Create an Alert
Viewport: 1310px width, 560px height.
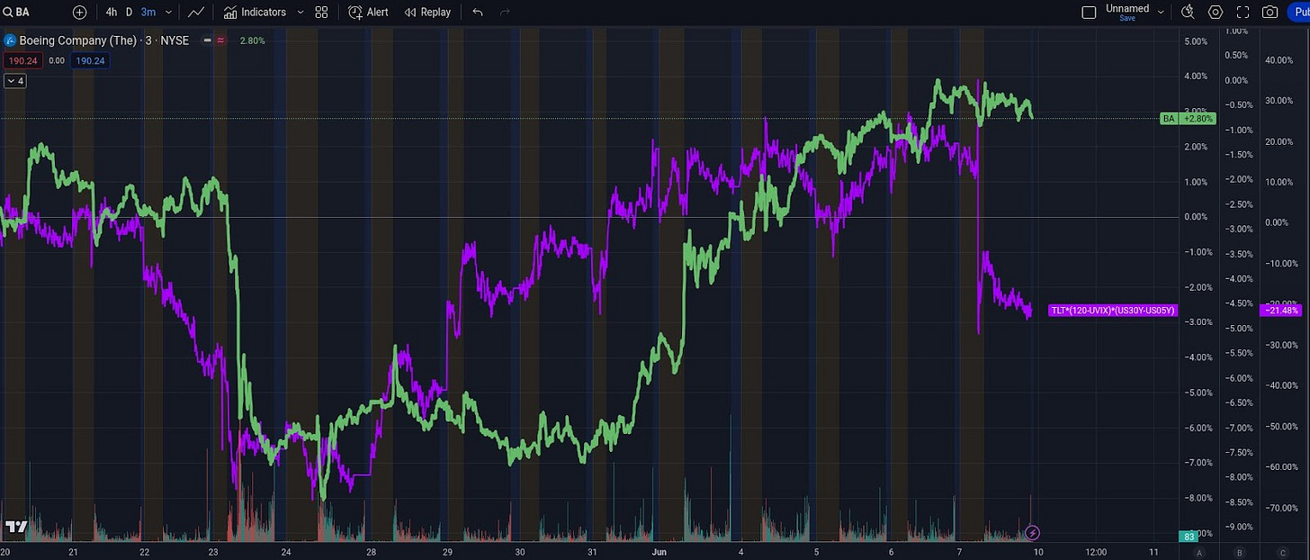[x=368, y=12]
